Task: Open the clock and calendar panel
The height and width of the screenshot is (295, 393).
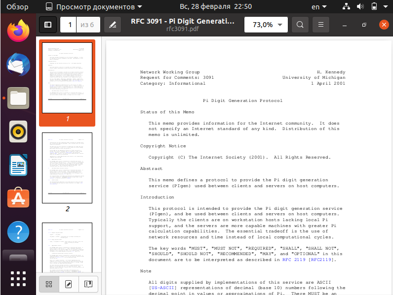Action: click(x=216, y=6)
